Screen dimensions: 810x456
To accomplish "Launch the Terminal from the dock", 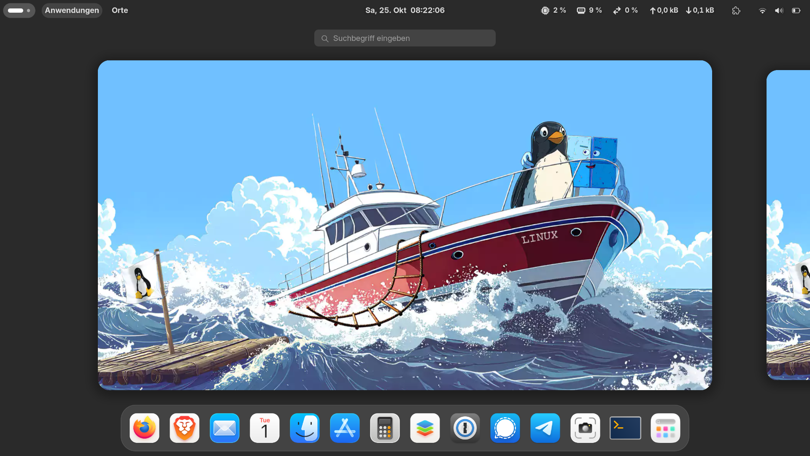I will (x=625, y=428).
